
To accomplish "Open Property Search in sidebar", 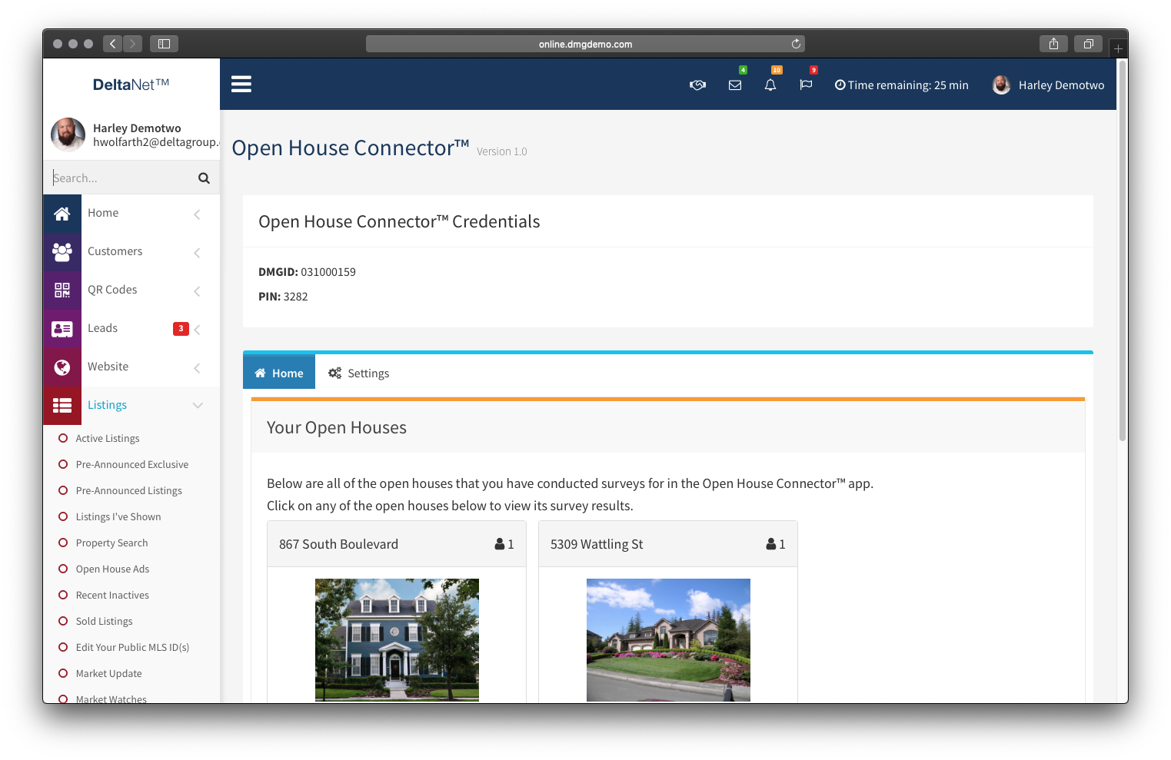I will [111, 543].
